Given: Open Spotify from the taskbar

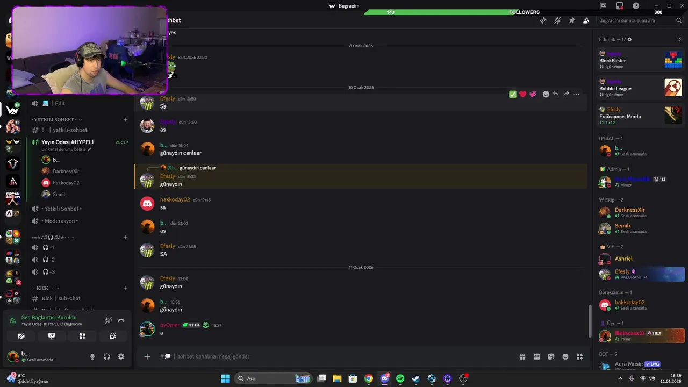Looking at the screenshot, I should pyautogui.click(x=400, y=378).
